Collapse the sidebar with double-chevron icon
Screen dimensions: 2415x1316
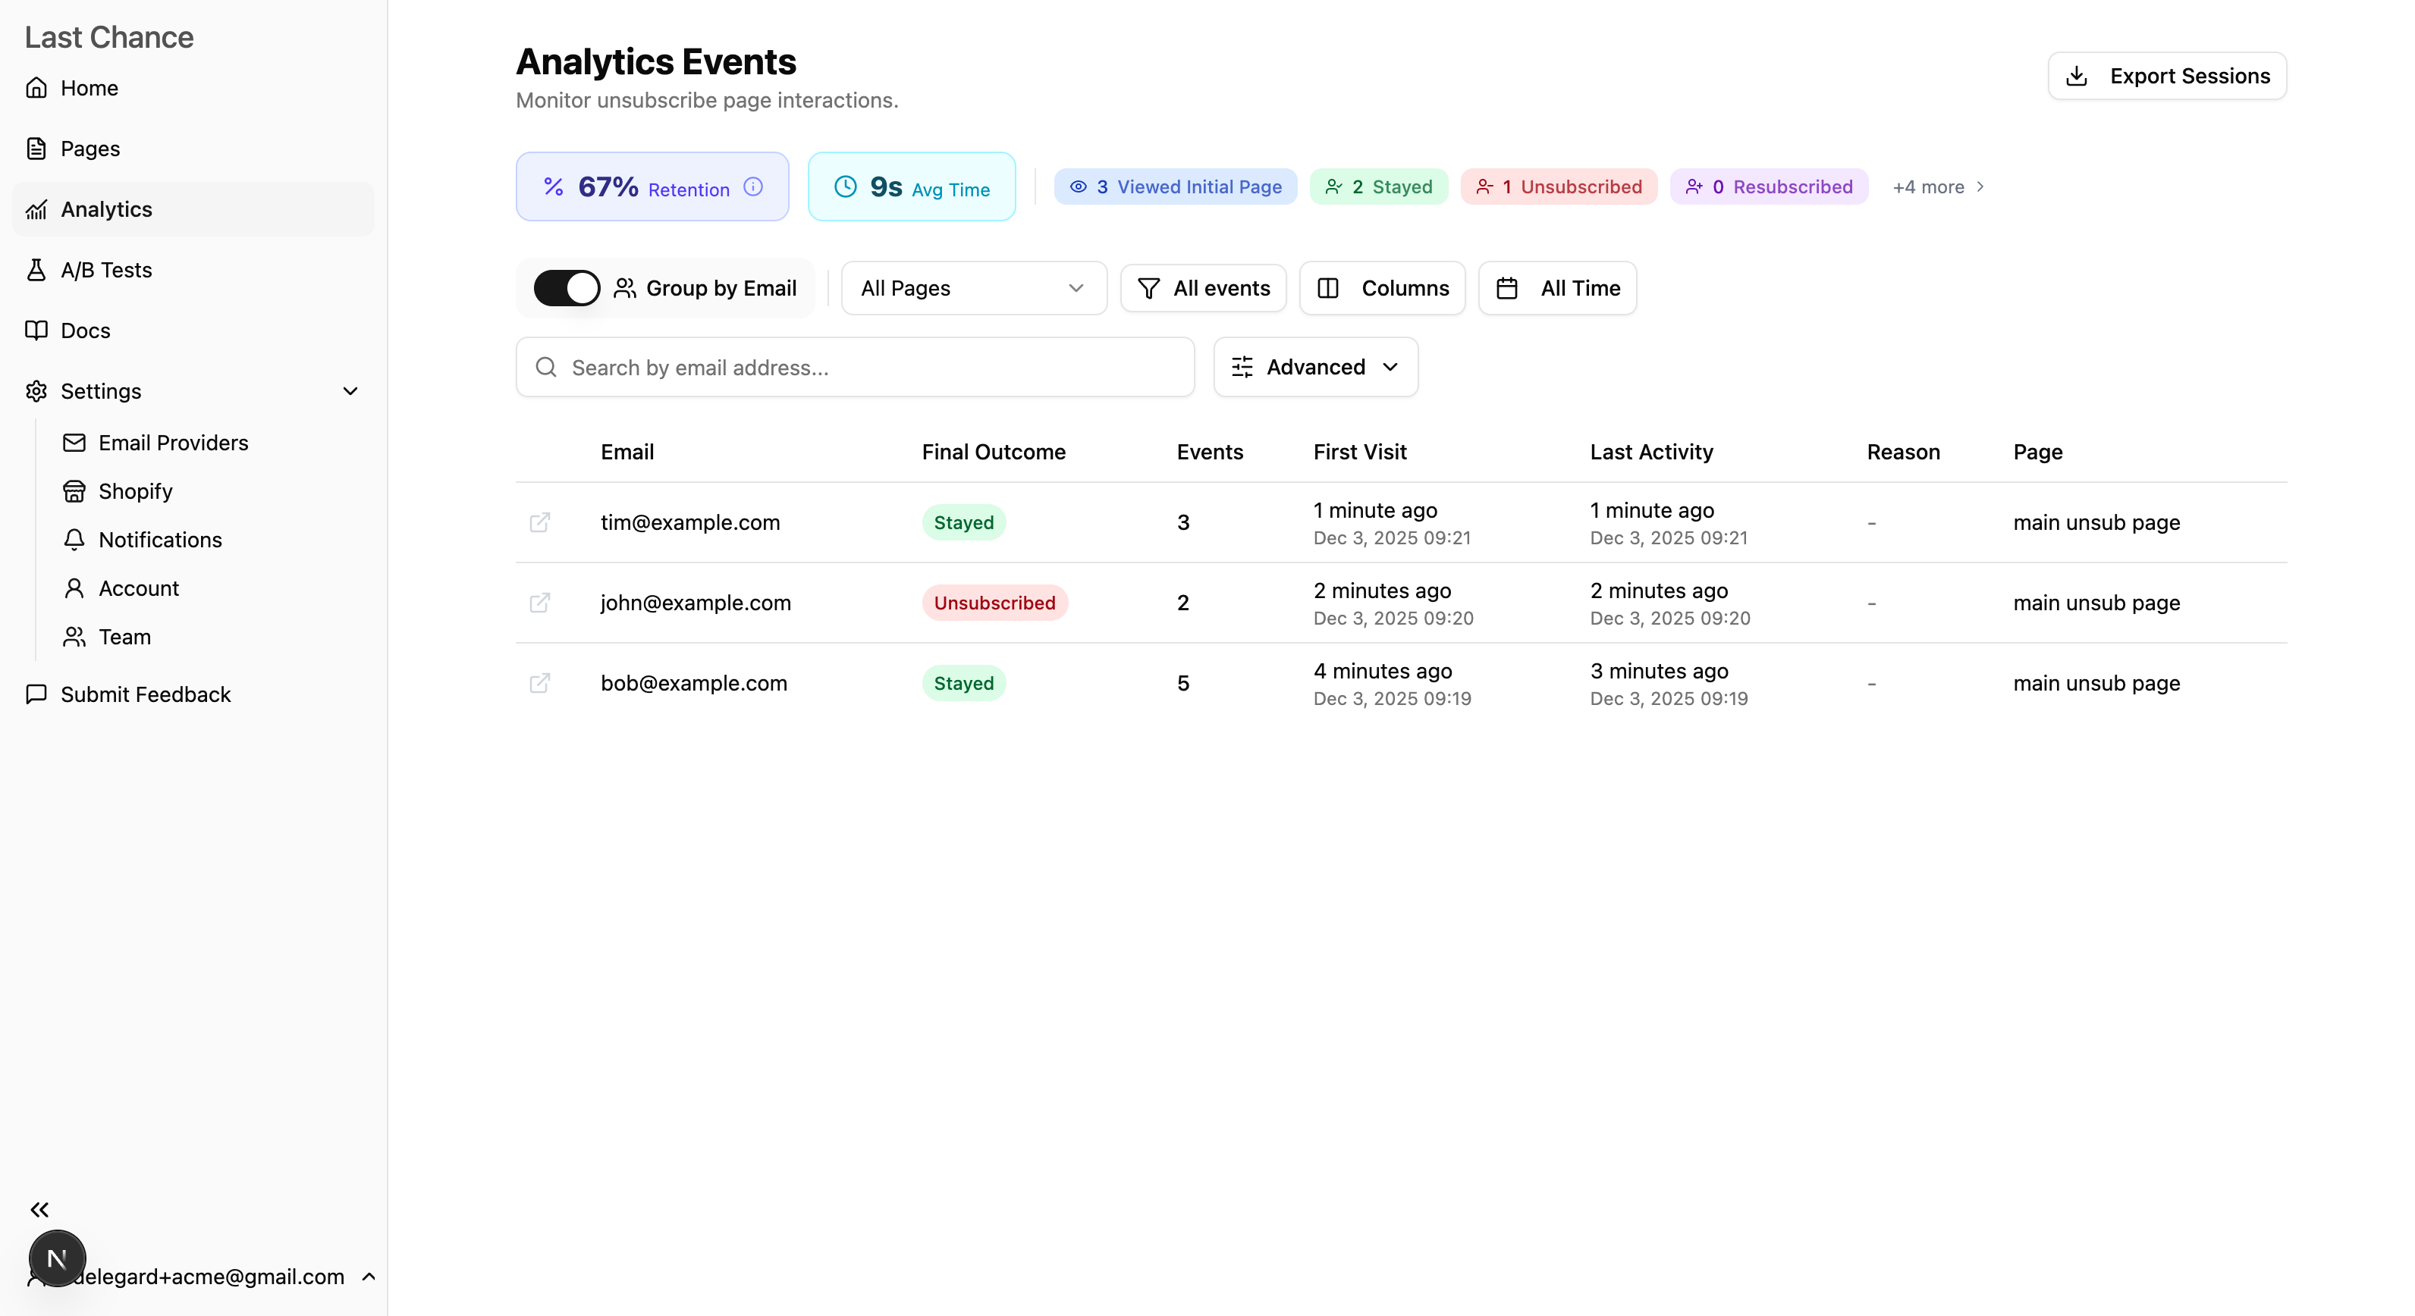(39, 1209)
